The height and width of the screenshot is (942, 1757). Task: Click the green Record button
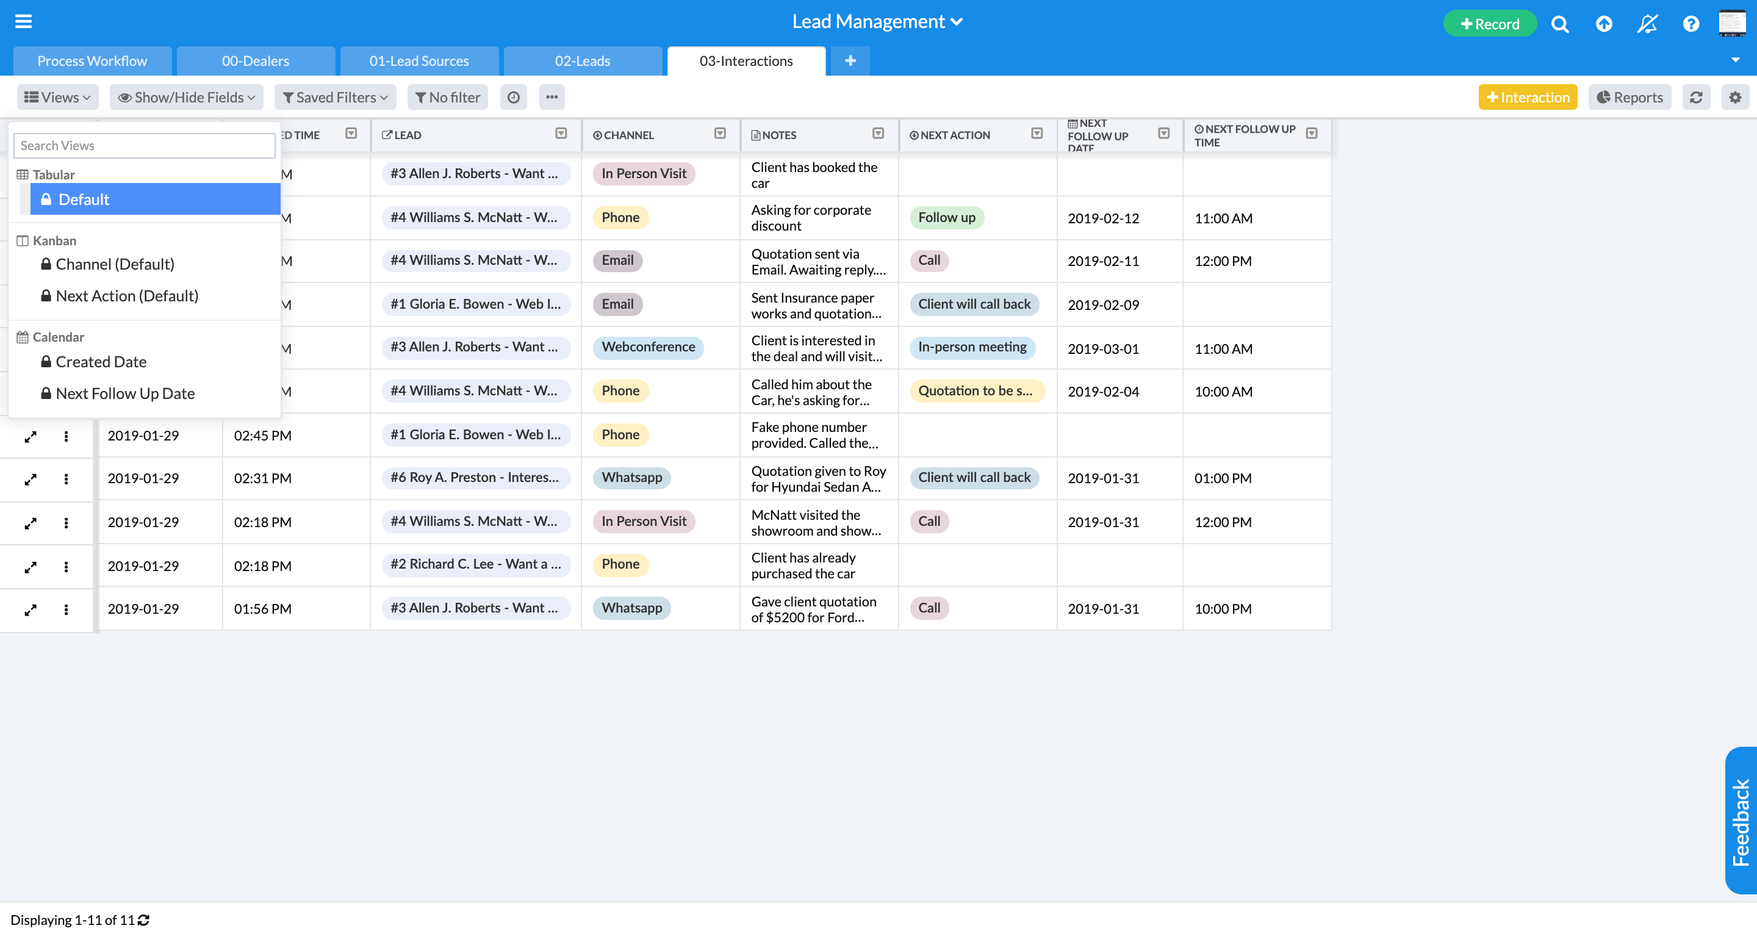click(1490, 24)
